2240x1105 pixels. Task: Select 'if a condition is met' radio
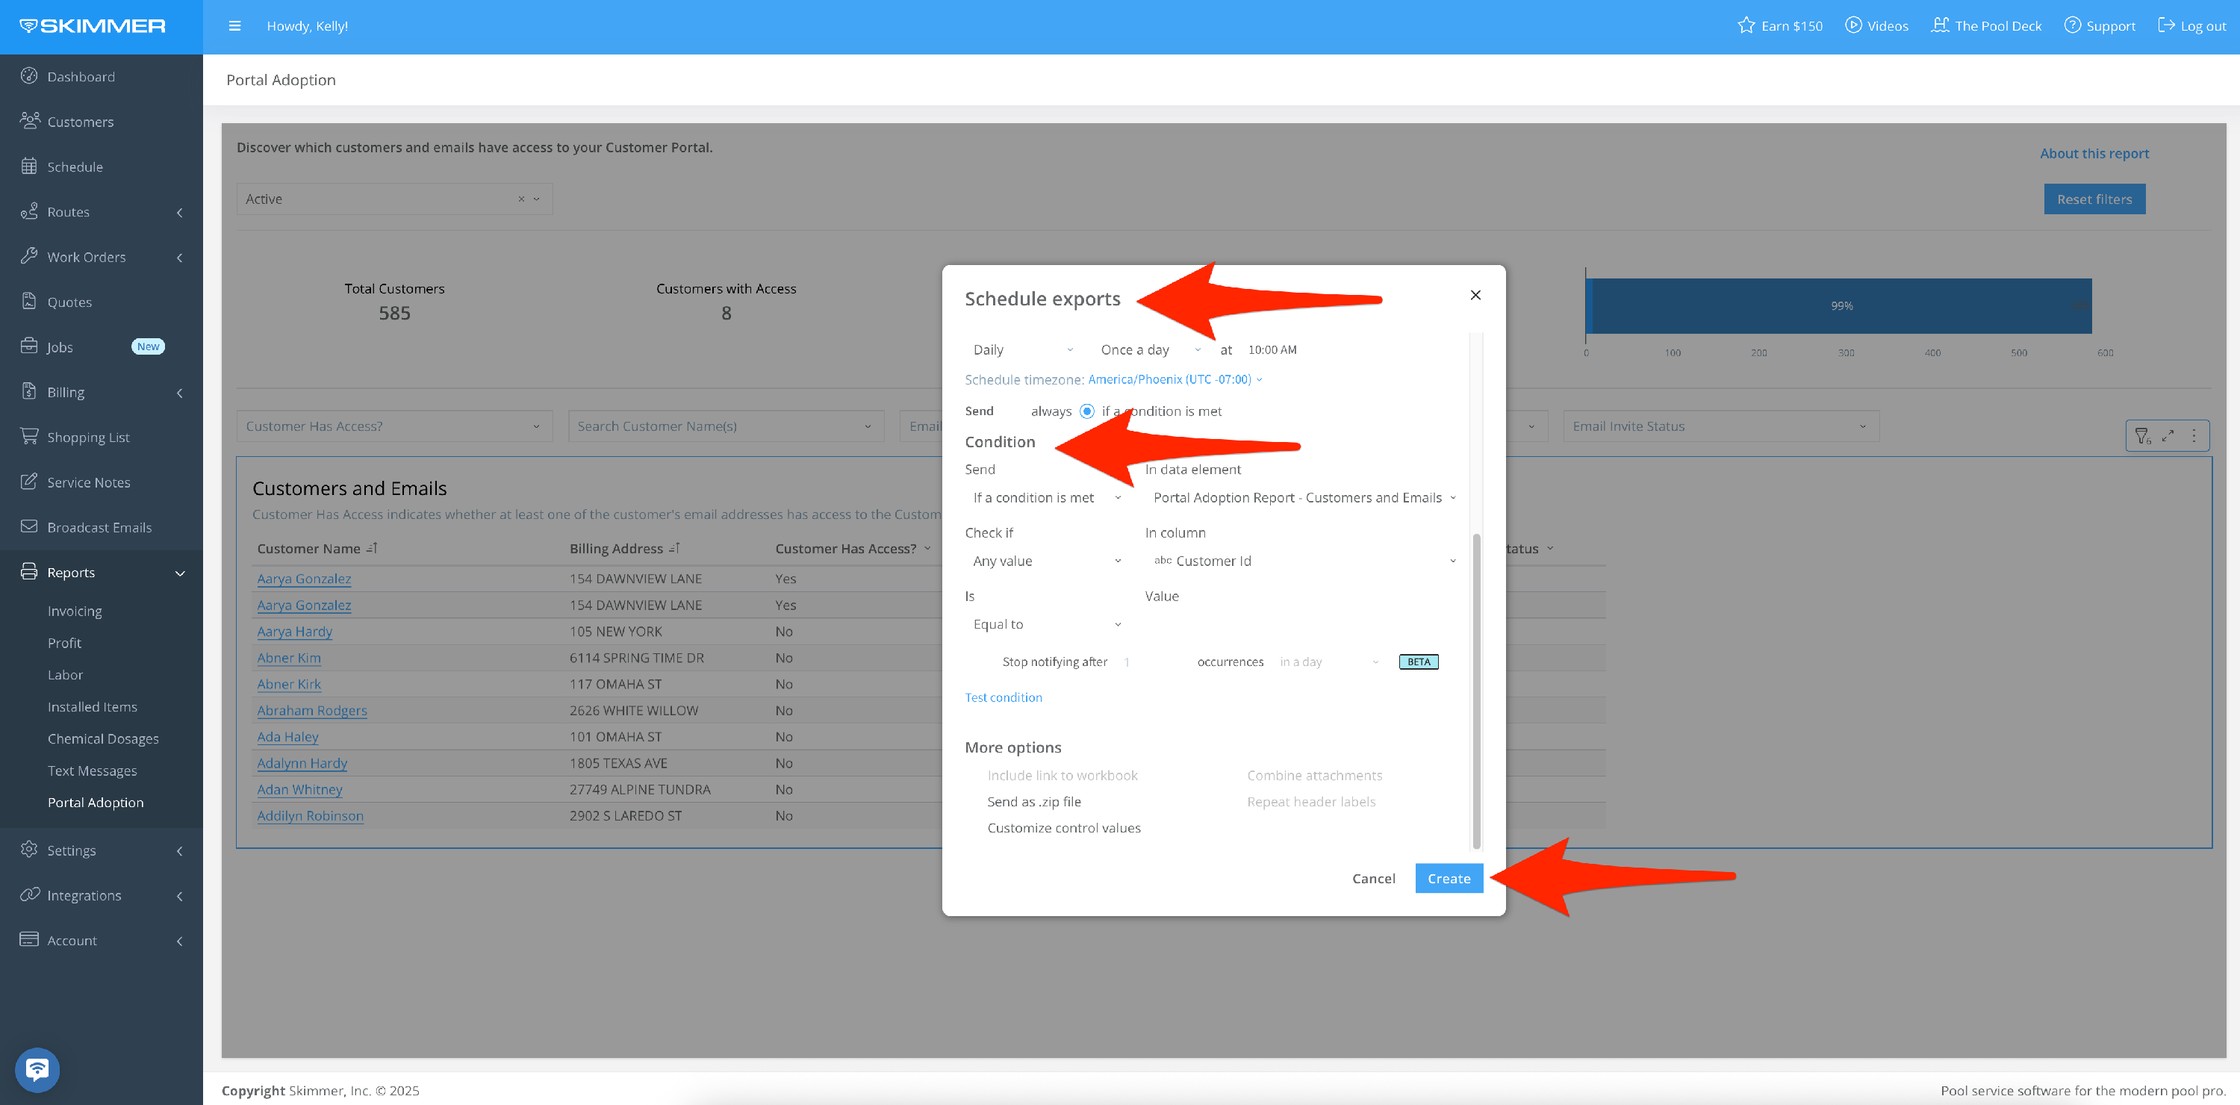tap(1086, 411)
